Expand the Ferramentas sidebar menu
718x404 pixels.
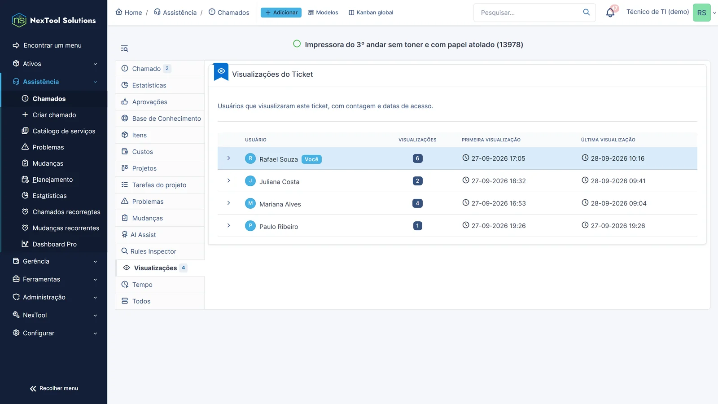(x=54, y=279)
